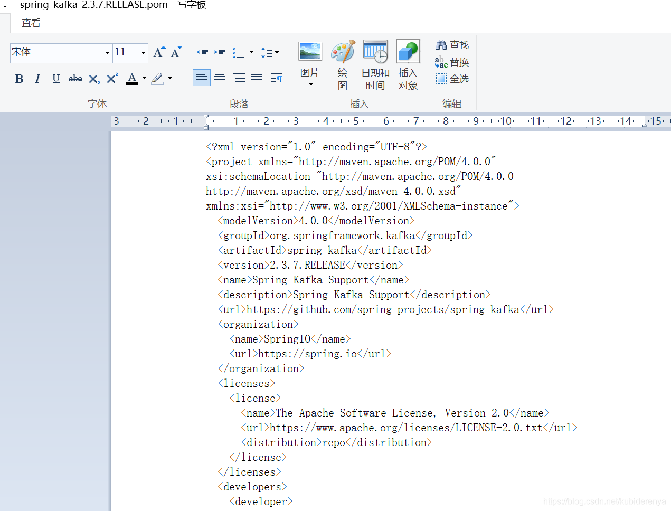Click the https://spring.io URL text
The image size is (671, 511).
click(x=307, y=354)
